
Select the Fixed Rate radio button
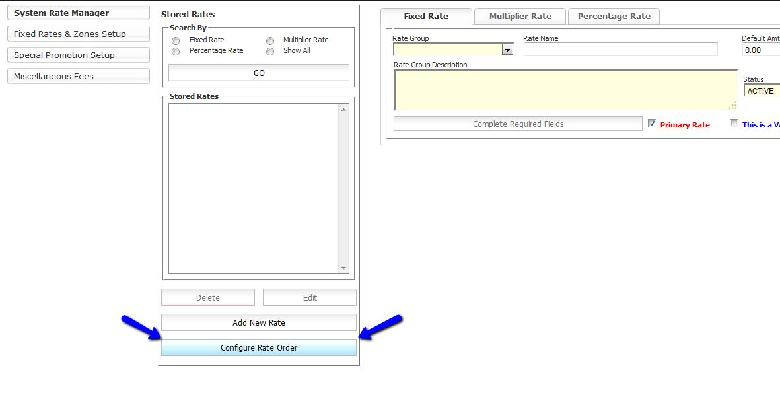click(176, 40)
